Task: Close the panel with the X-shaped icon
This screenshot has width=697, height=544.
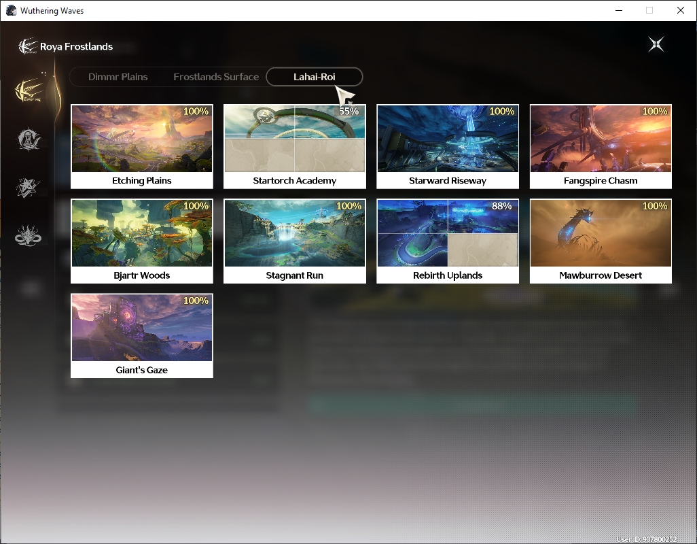Action: click(656, 44)
